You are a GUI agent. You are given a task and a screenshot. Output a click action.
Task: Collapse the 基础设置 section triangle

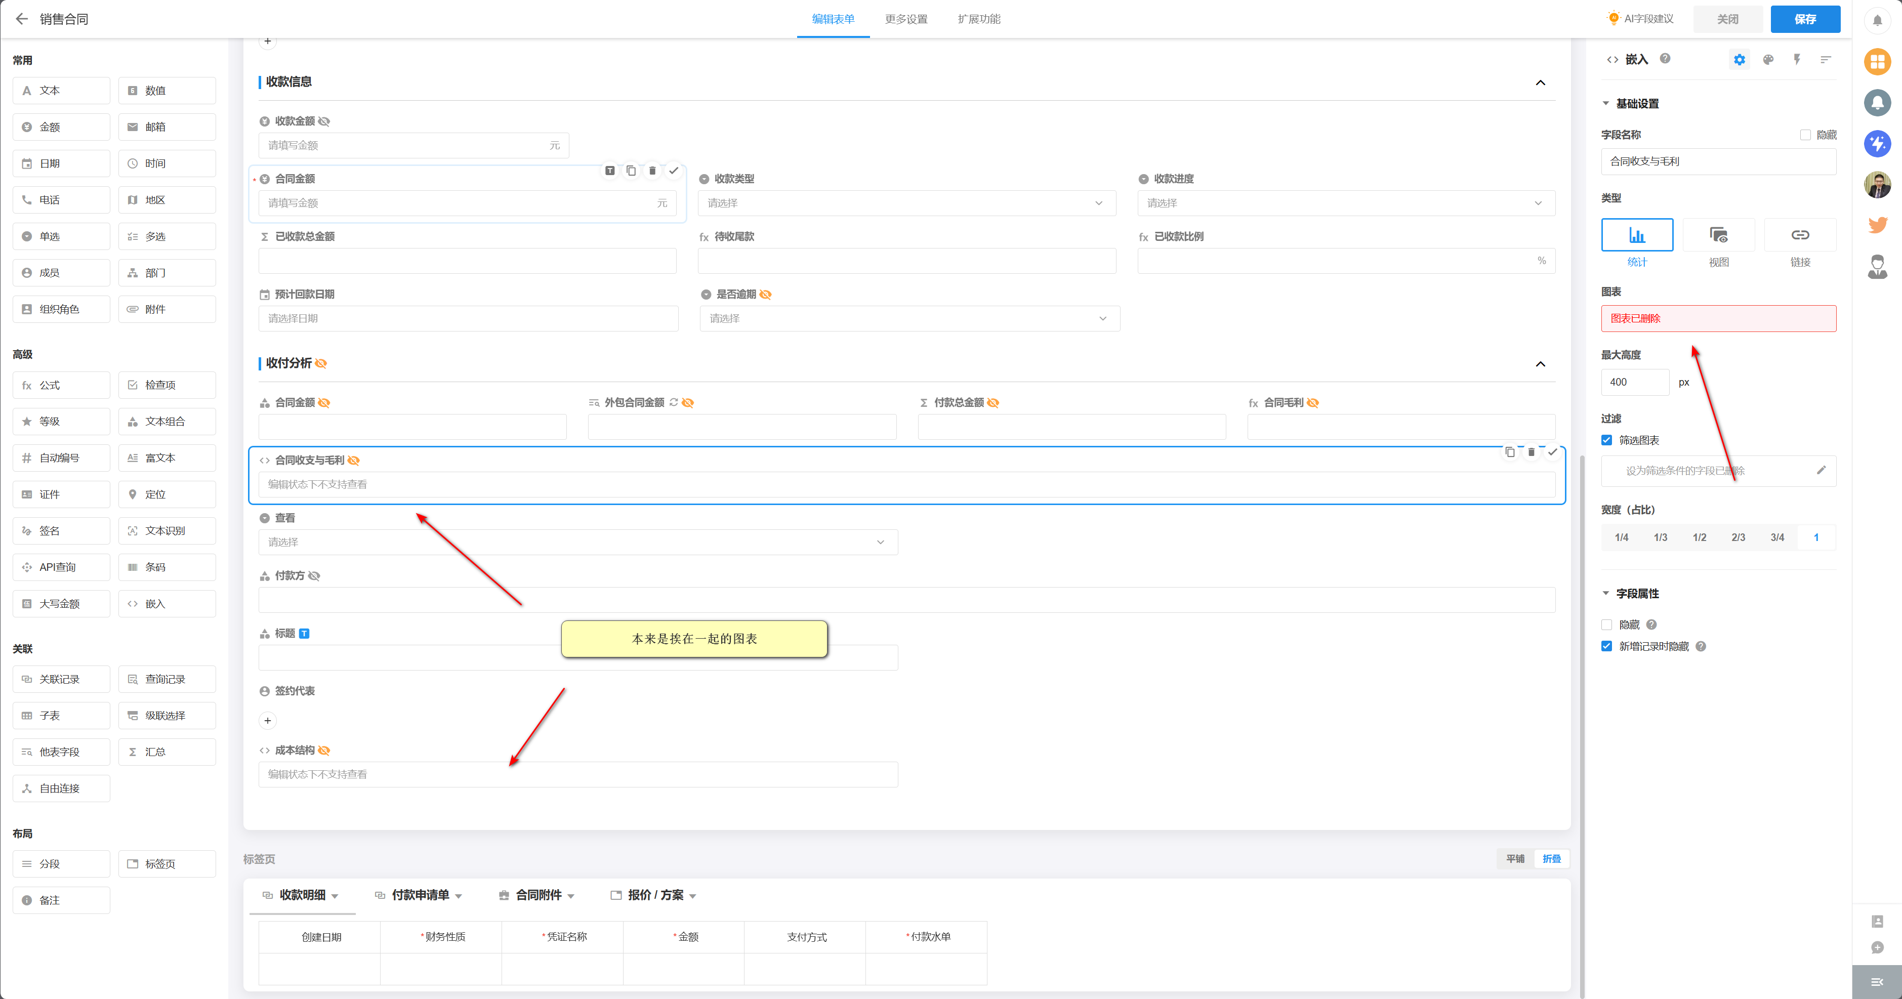pos(1605,103)
